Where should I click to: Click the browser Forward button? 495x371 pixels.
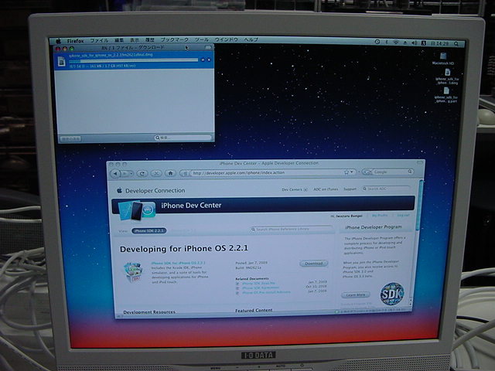point(125,173)
